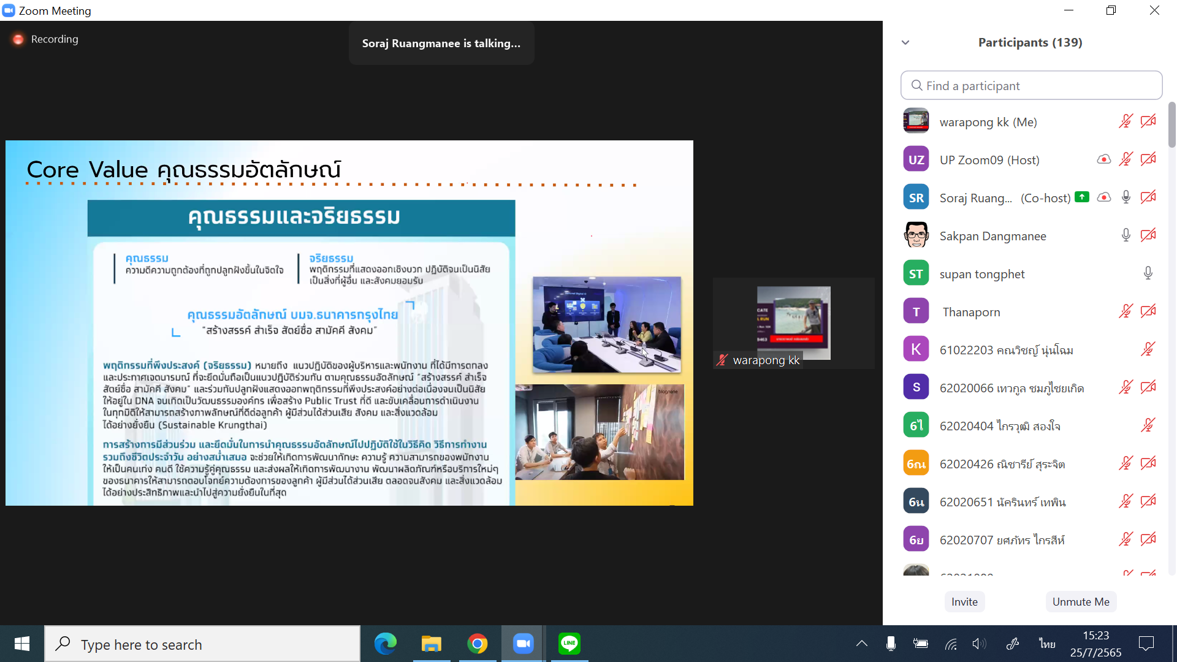
Task: Open the Windows Start menu
Action: click(22, 644)
